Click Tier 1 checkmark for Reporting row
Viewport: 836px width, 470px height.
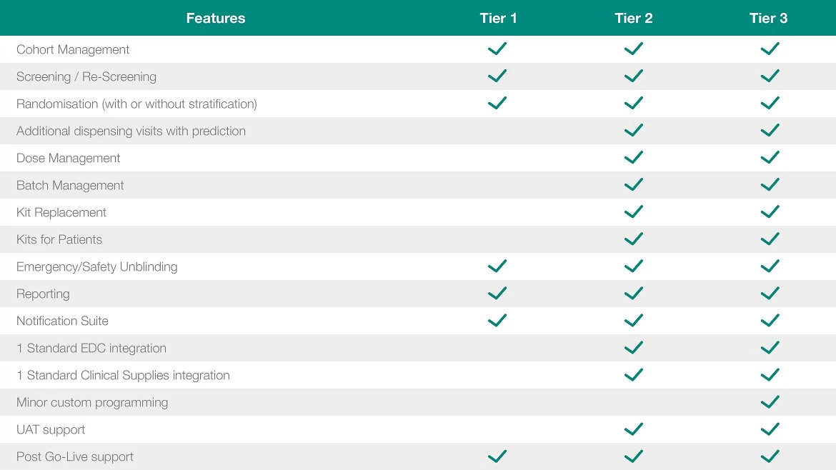497,294
